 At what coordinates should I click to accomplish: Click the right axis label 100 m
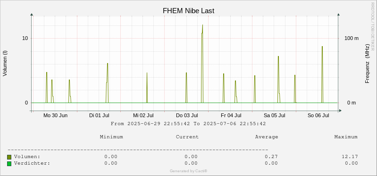click(x=352, y=39)
